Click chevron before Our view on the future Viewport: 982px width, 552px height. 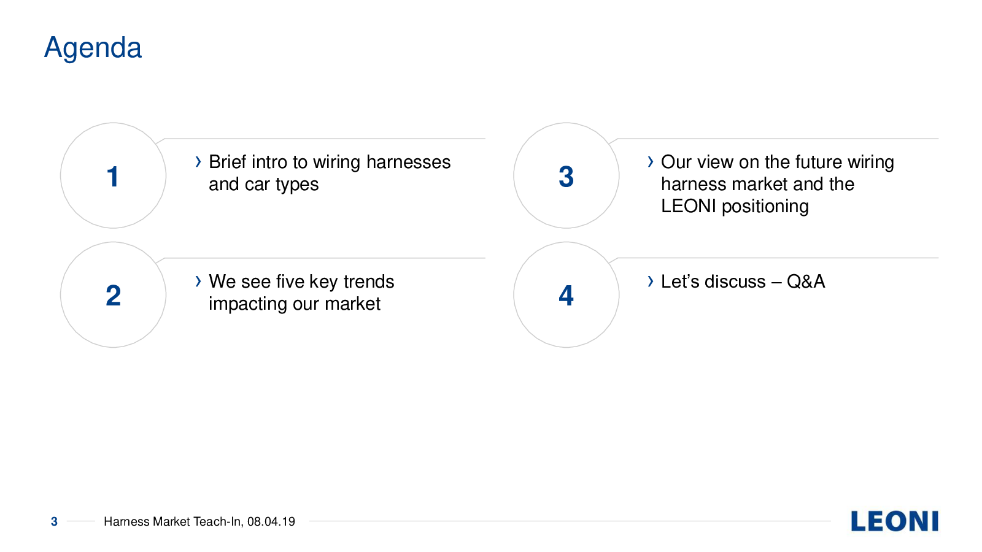(x=651, y=162)
